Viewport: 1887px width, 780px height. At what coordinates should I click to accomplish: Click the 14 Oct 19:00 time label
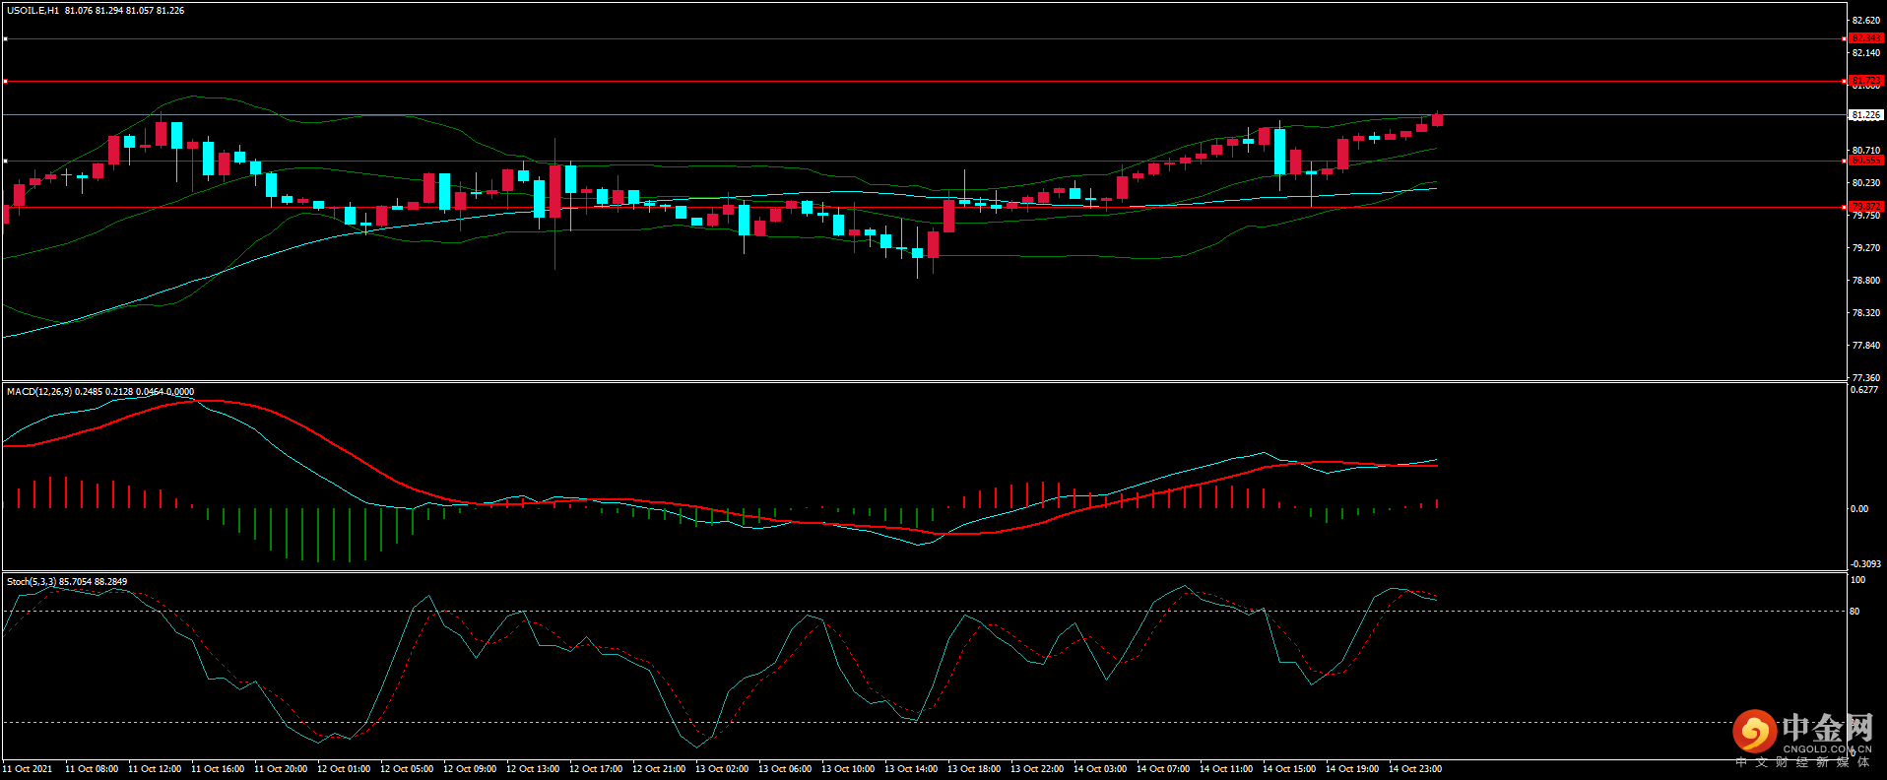1352,769
